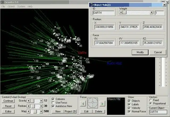This screenshot has height=117, width=170.
Task: Click the Current Object field
Action: [x=158, y=112]
